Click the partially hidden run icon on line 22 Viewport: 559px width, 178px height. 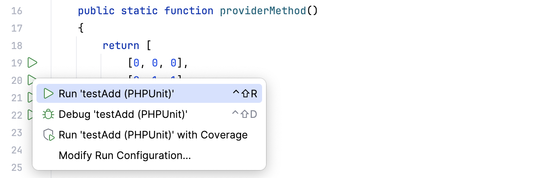29,115
